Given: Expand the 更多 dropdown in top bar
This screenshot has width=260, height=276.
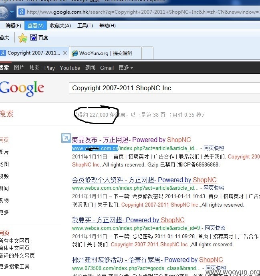Looking at the screenshot, I should click(x=126, y=67).
